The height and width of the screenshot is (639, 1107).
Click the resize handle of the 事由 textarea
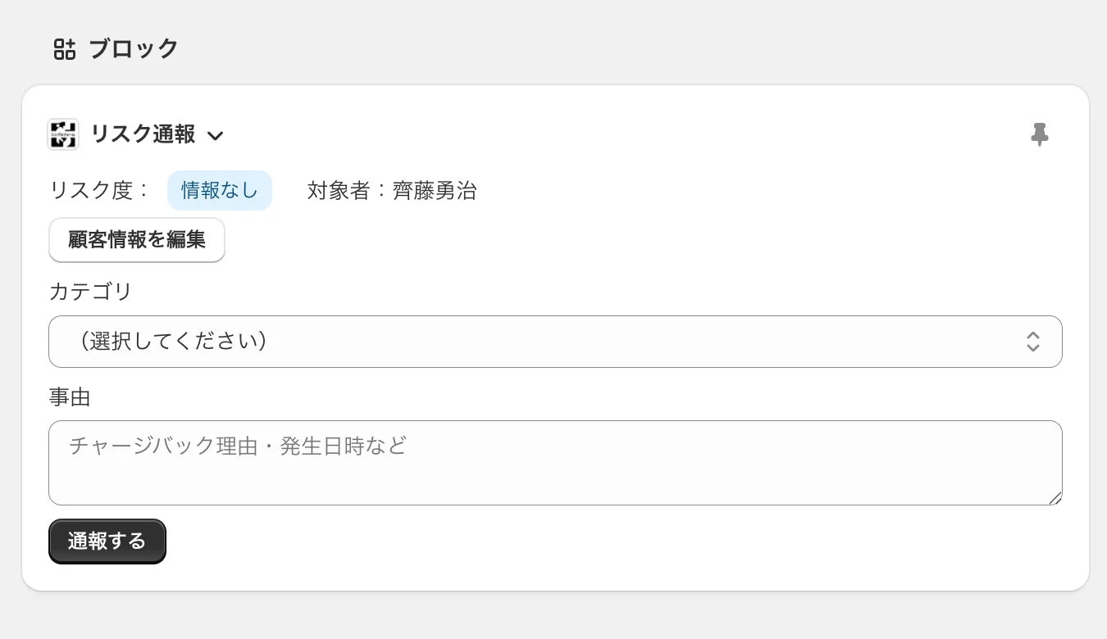1056,500
